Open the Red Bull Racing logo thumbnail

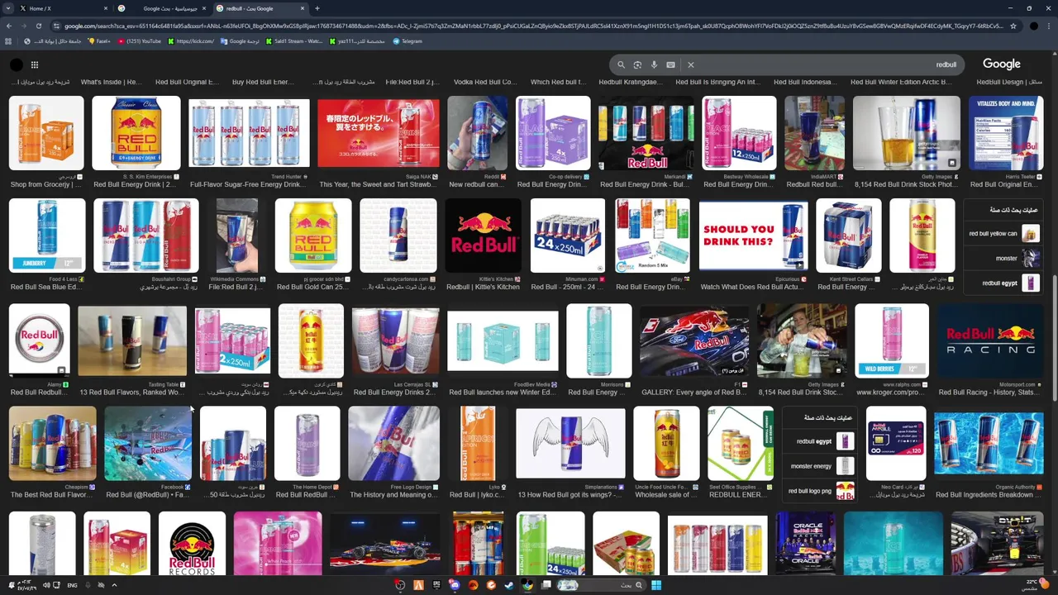coord(990,340)
